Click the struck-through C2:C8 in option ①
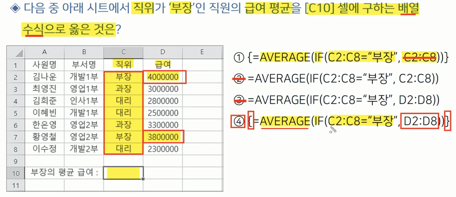This screenshot has width=456, height=197. tap(420, 58)
